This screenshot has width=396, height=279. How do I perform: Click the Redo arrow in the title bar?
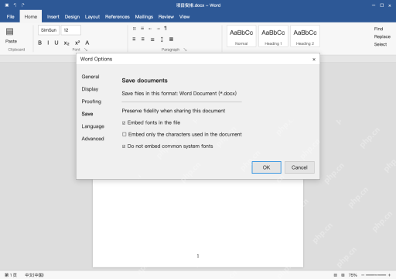(x=23, y=5)
